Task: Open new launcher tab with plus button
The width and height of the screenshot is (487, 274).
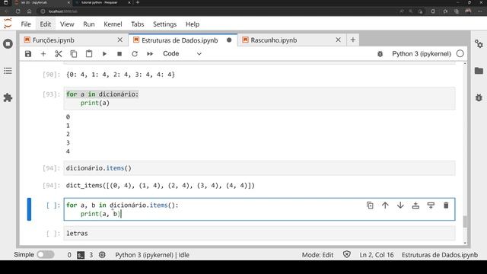Action: coord(353,40)
